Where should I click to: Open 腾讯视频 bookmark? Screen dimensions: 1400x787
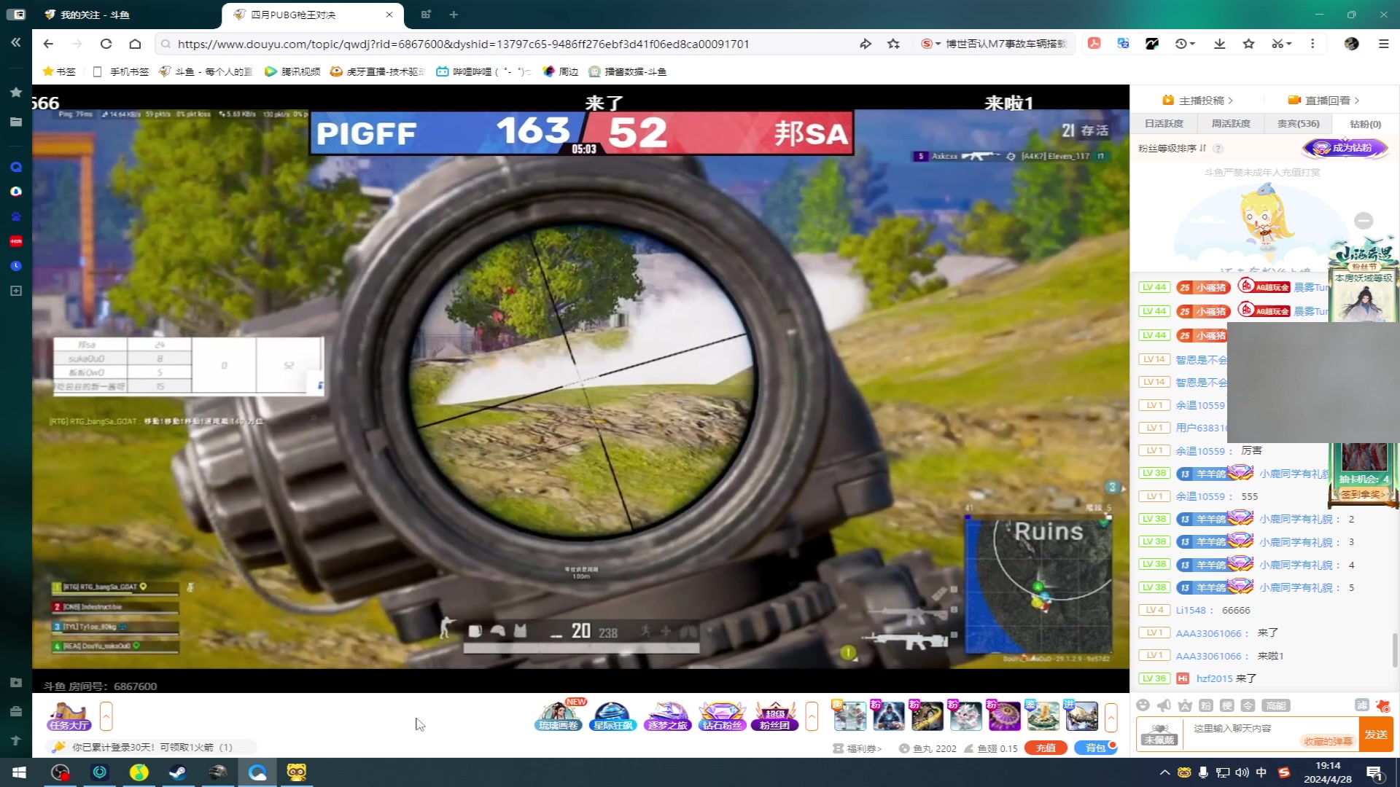coord(292,71)
